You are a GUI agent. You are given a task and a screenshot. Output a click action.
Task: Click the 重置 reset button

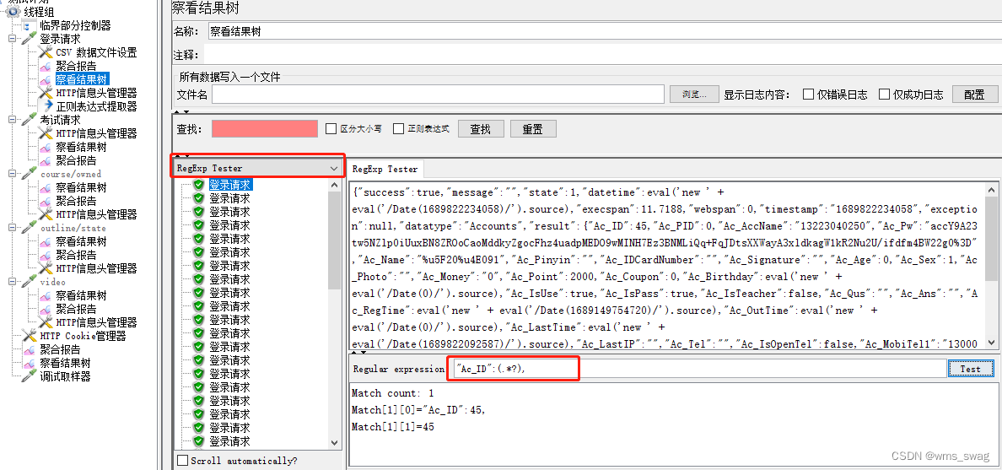coord(533,128)
